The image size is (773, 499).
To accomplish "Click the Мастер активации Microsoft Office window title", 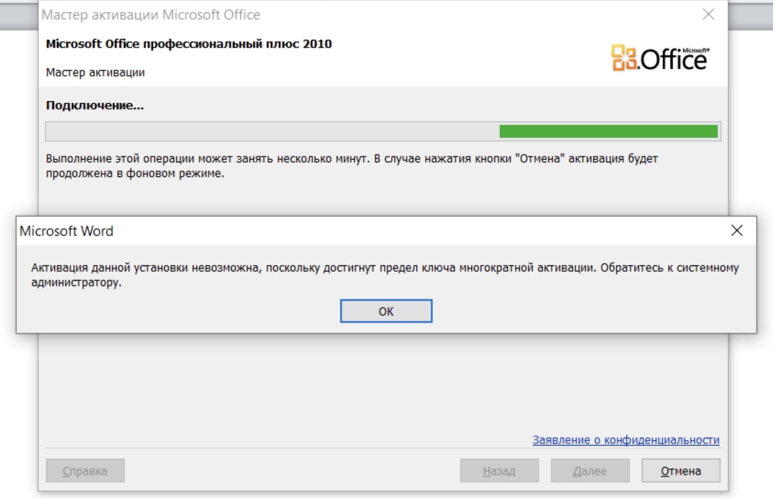I will coord(151,15).
